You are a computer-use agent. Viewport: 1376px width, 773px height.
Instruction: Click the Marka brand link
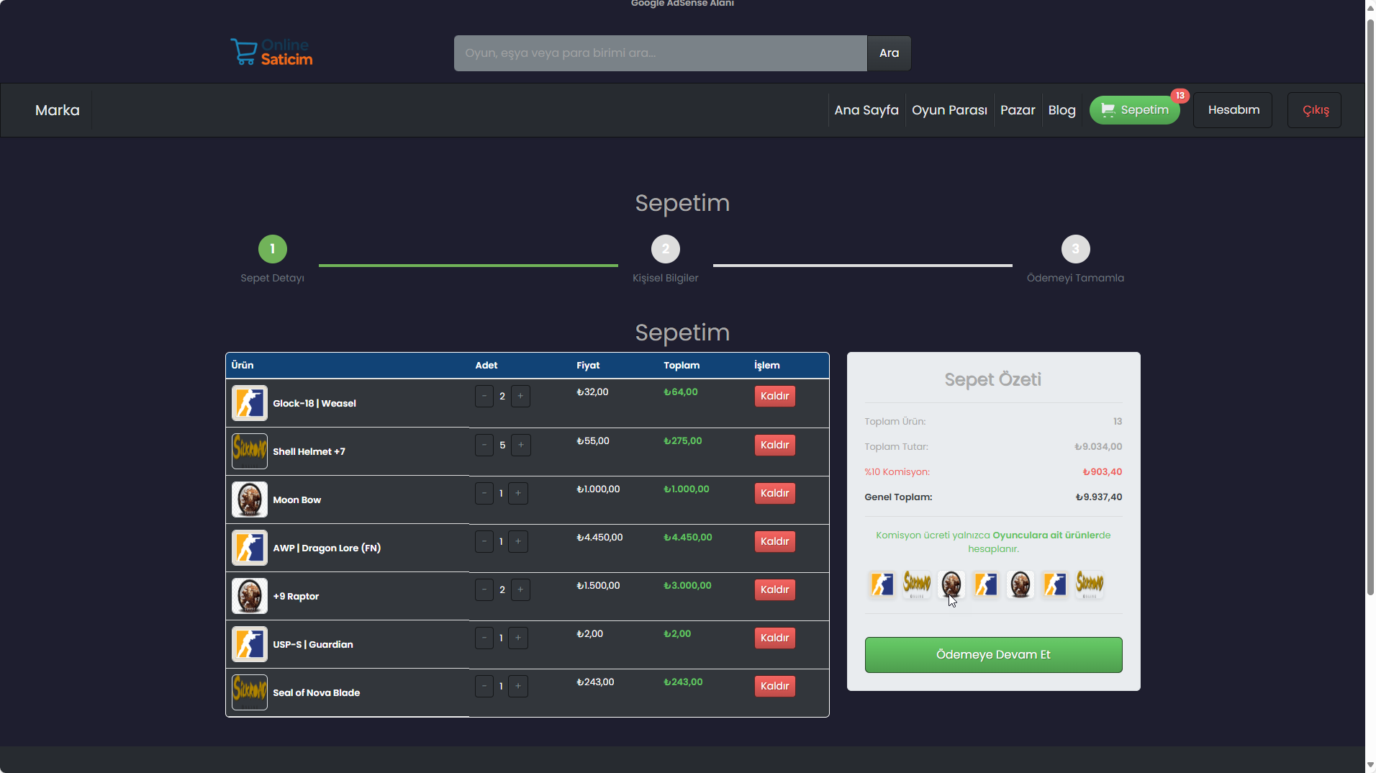(58, 110)
